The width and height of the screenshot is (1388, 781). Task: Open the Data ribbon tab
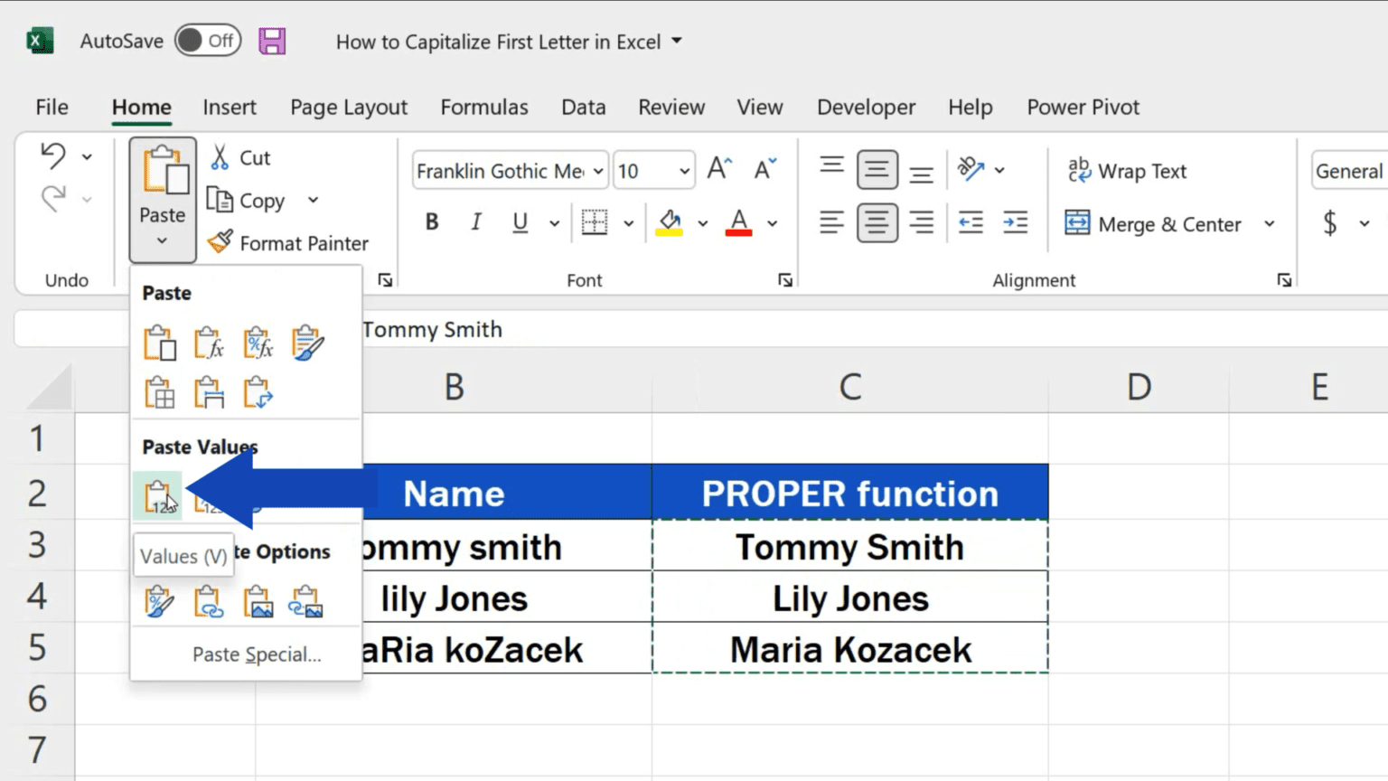pos(583,107)
